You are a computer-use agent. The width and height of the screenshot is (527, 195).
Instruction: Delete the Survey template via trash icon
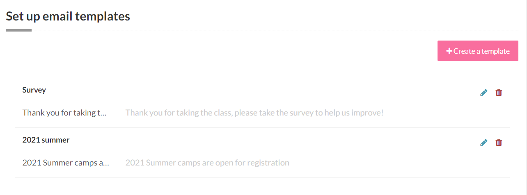pyautogui.click(x=499, y=93)
